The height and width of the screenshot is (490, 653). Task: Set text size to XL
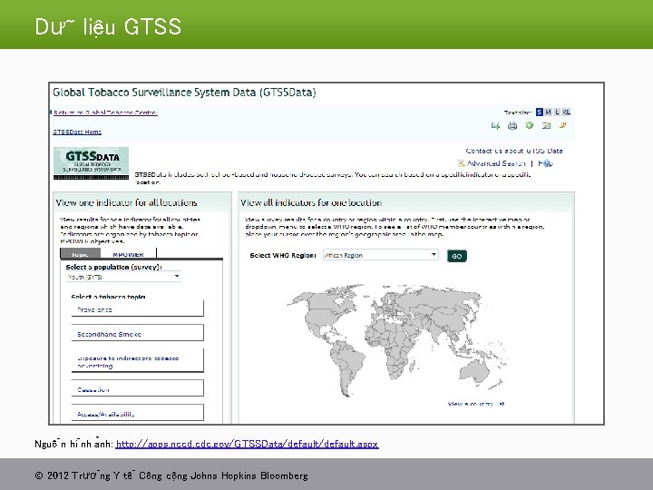566,113
